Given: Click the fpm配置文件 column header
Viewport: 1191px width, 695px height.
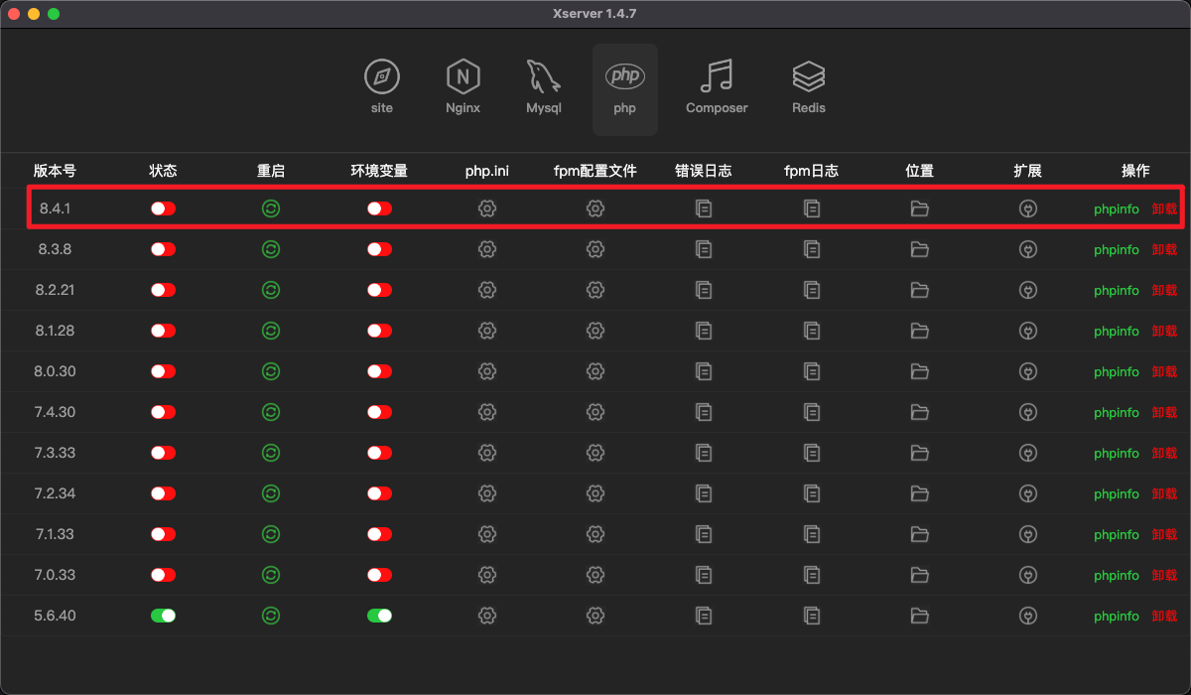Looking at the screenshot, I should (x=595, y=171).
